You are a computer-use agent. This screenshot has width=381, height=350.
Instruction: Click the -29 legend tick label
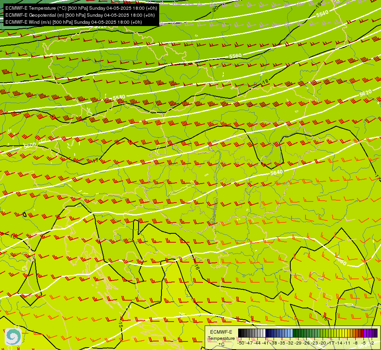tap(298, 343)
